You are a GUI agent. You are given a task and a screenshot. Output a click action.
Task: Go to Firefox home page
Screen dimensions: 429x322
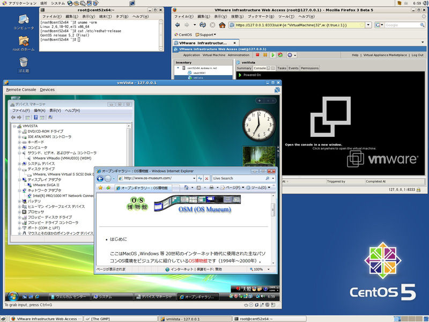click(222, 25)
